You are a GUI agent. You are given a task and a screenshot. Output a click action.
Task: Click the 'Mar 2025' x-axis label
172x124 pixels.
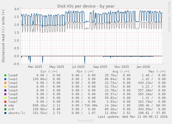click(35, 67)
